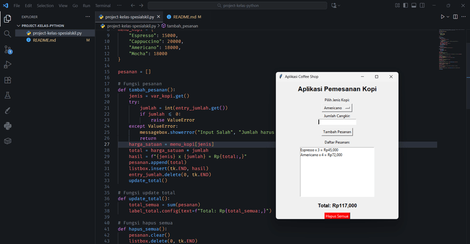The image size is (470, 244).
Task: Open the Run and Debug view
Action: tap(7, 65)
